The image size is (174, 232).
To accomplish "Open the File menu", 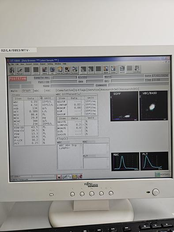I will pyautogui.click(x=13, y=65).
